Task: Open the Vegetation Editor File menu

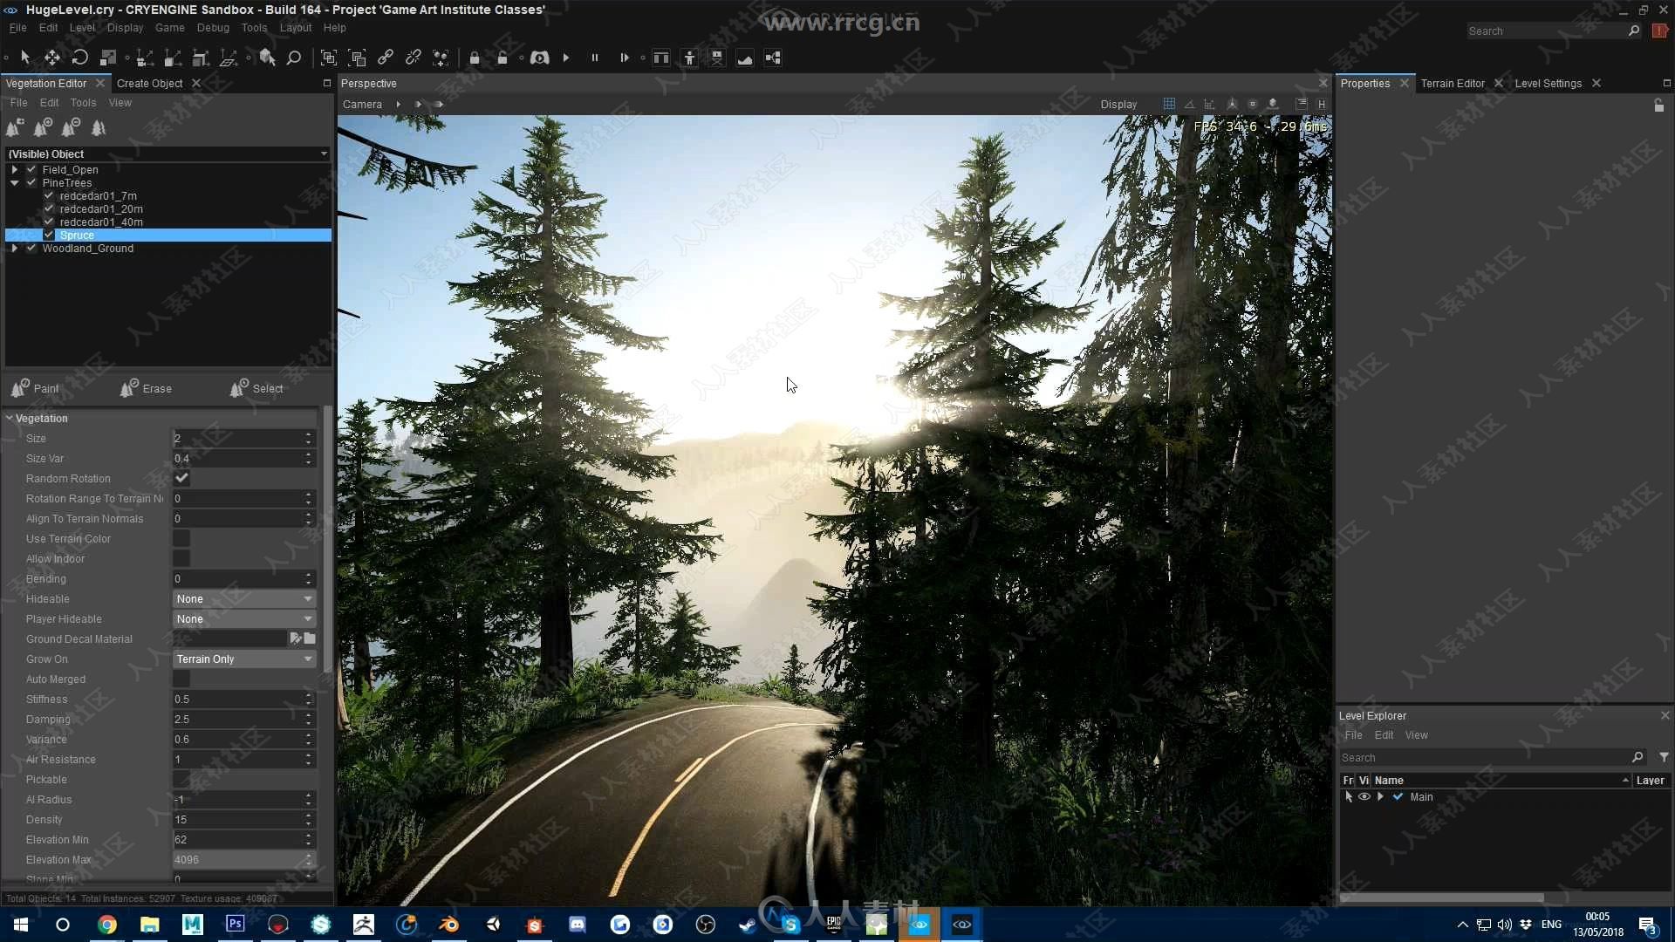Action: pos(18,102)
